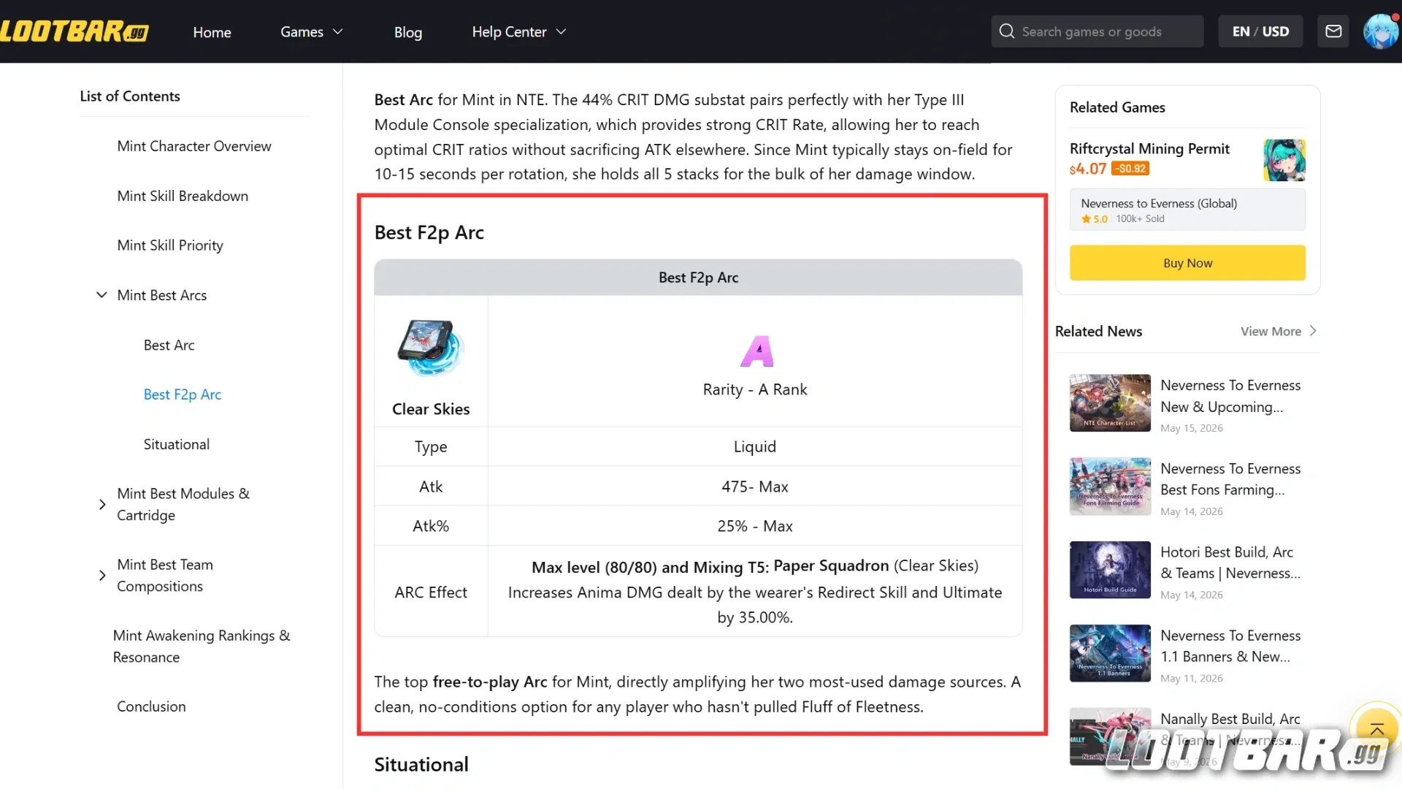Open Neverness To Everness 1.1 Banners article
Screen dimensions: 1402x789
pyautogui.click(x=1230, y=646)
